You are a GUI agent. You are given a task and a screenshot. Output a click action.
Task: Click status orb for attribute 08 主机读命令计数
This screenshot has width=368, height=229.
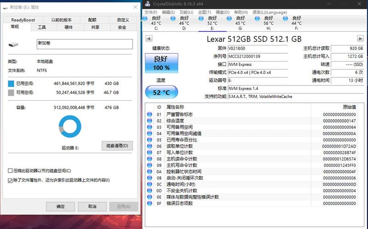tap(149, 159)
